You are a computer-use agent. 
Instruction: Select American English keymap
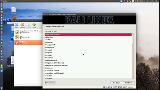[88, 34]
